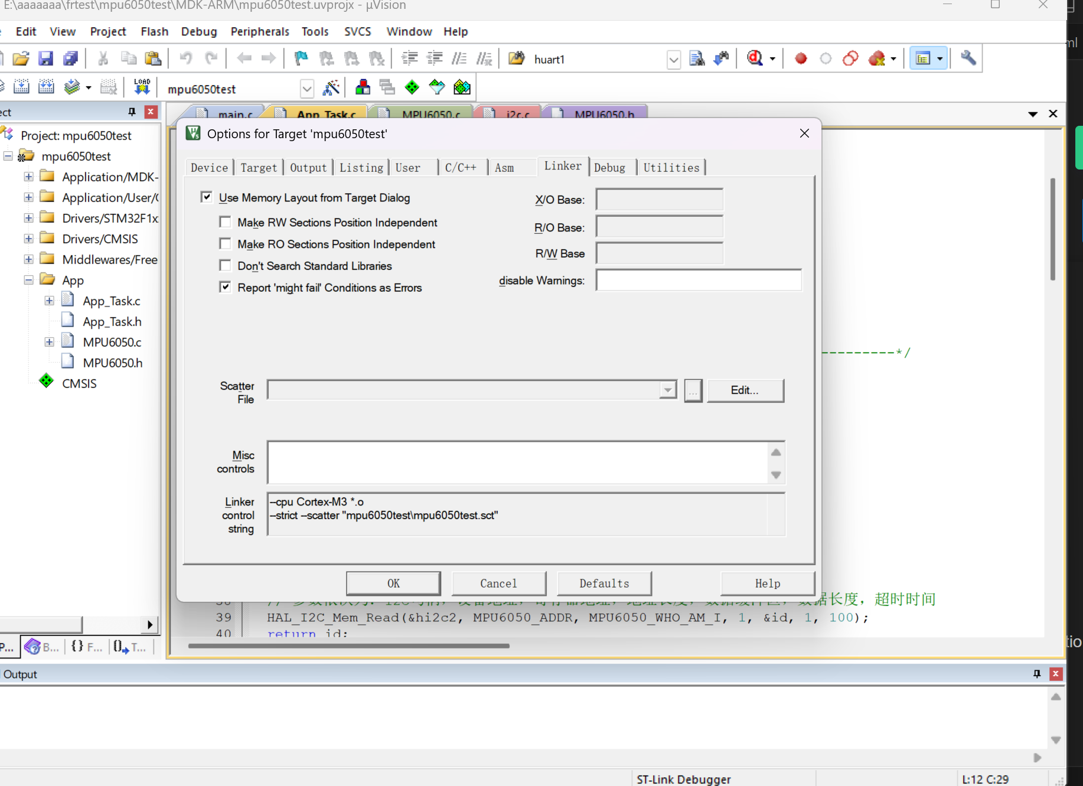Check Don't Search Standard Libraries
This screenshot has height=786, width=1083.
click(x=225, y=266)
